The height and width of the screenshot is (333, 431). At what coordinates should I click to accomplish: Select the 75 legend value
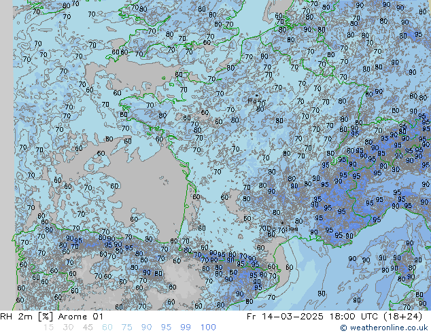click(x=127, y=328)
